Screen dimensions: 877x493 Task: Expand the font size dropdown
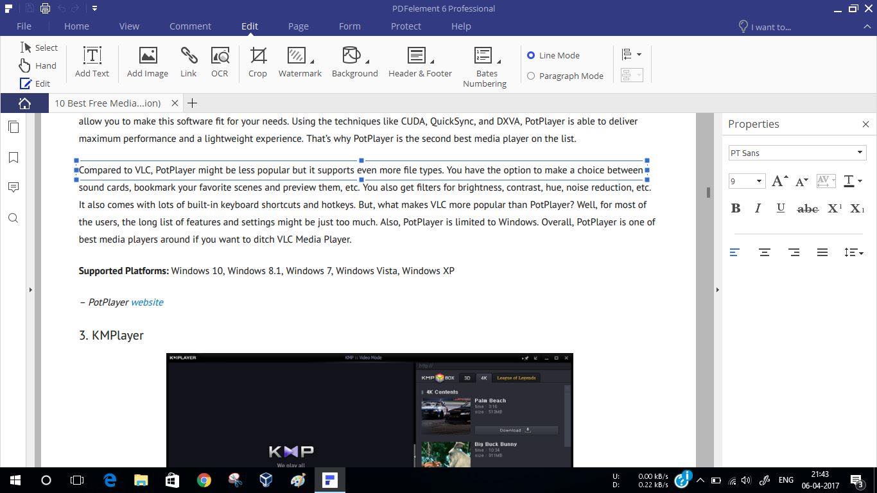[x=758, y=181]
